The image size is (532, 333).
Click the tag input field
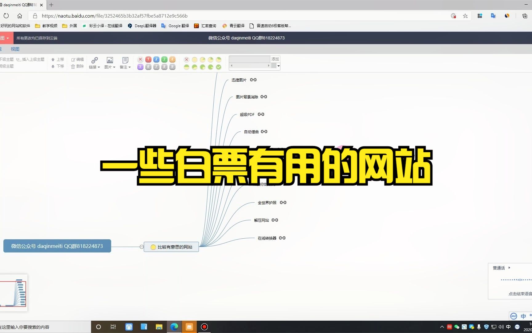pyautogui.click(x=250, y=59)
